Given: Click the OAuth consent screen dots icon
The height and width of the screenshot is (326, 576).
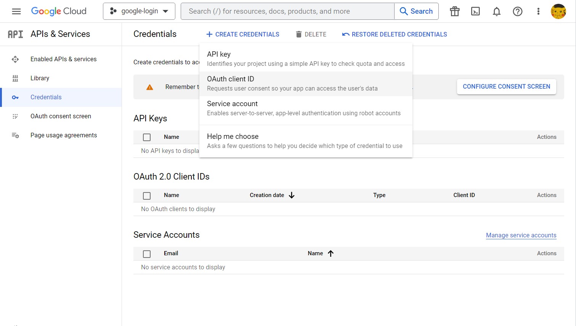Looking at the screenshot, I should [15, 116].
